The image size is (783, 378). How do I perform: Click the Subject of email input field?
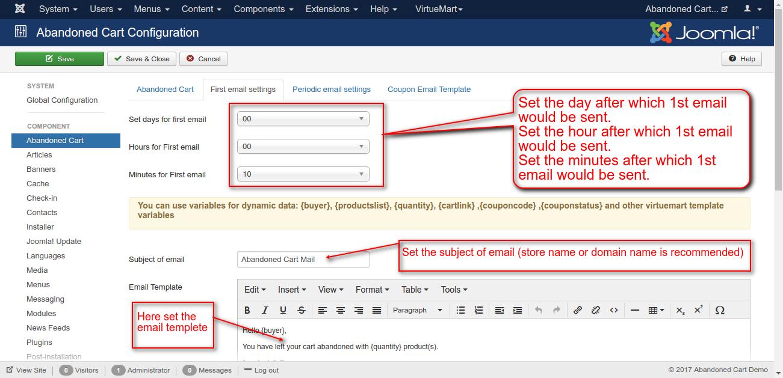click(303, 260)
